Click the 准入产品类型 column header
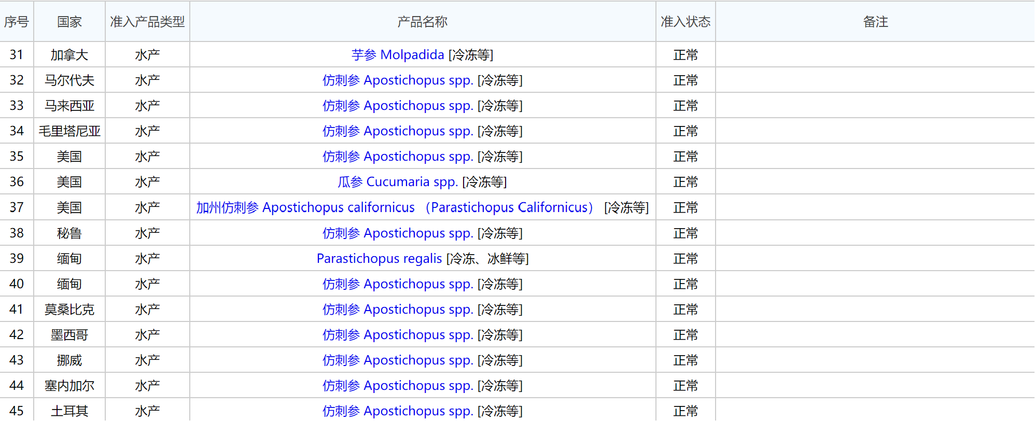The image size is (1035, 421). (147, 21)
